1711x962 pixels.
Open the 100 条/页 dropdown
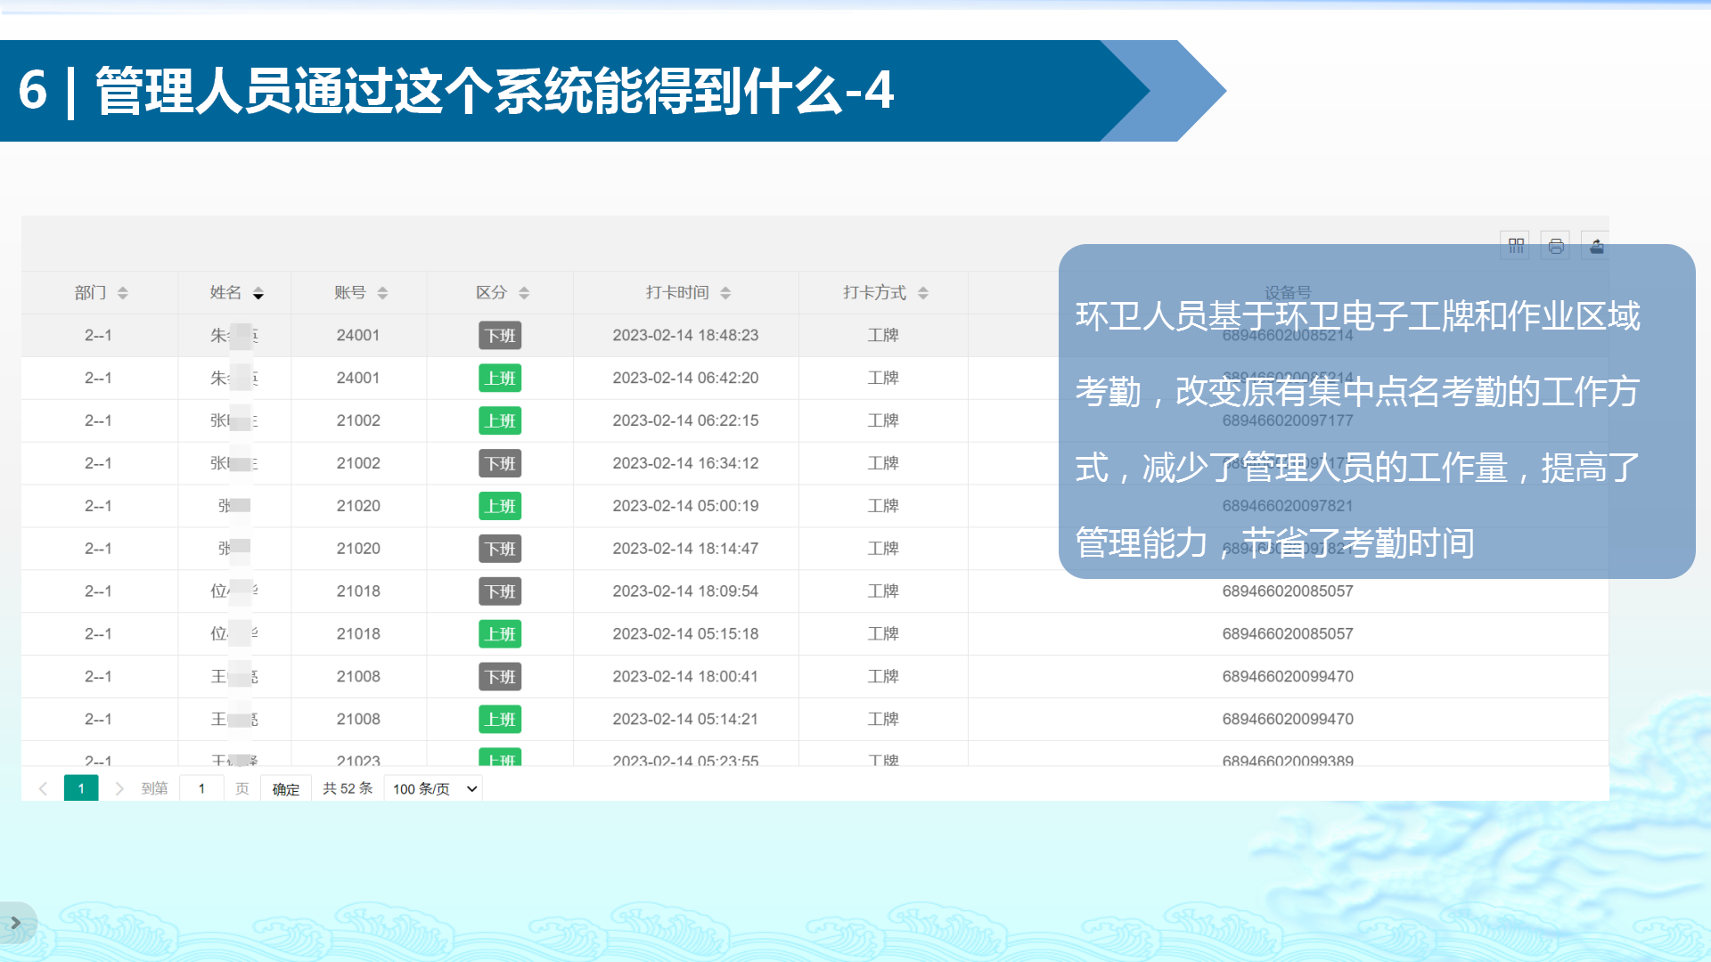tap(433, 788)
